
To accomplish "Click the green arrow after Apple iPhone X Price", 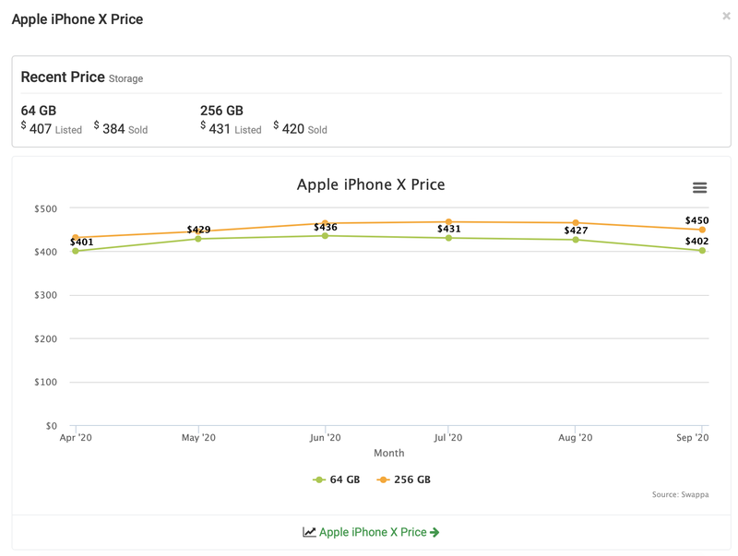I will tap(434, 532).
